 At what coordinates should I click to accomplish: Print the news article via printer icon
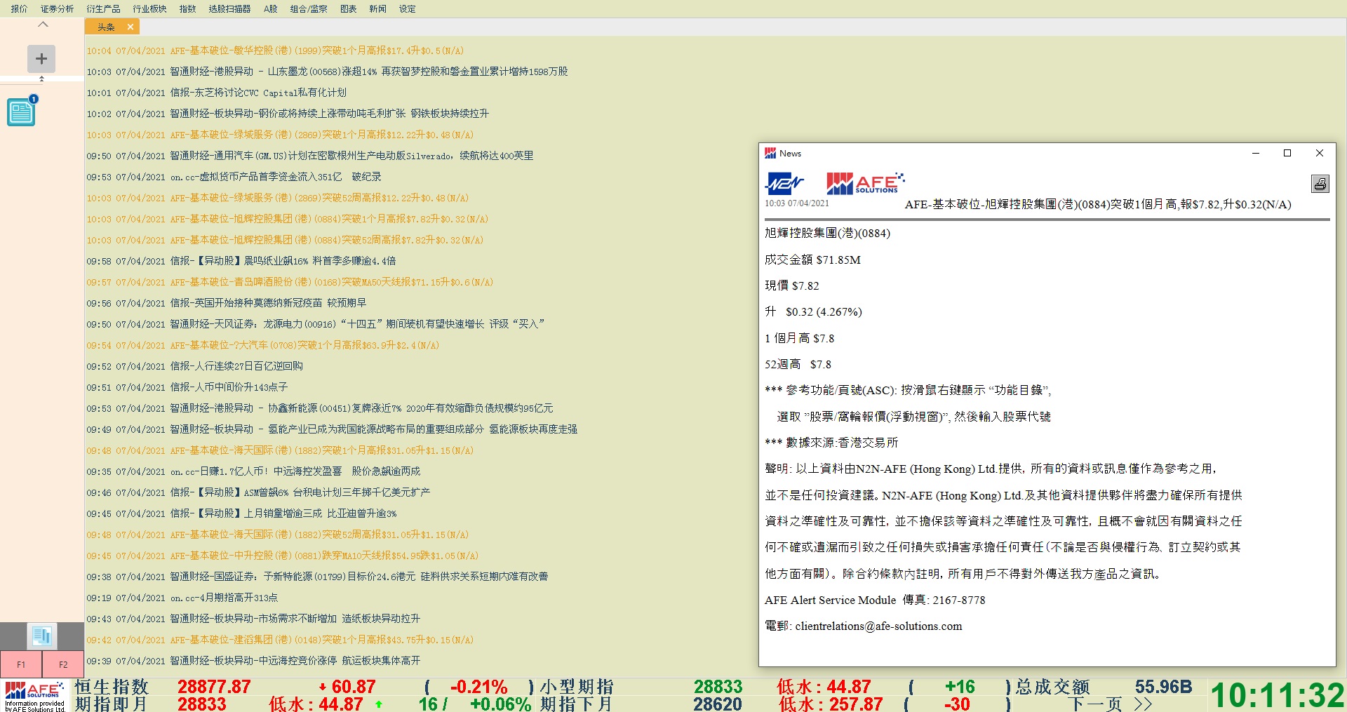coord(1320,184)
